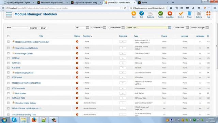This screenshot has height=123, width=218.
Task: Check the select-all checkbox in table header
Action: pyautogui.click(x=8, y=36)
